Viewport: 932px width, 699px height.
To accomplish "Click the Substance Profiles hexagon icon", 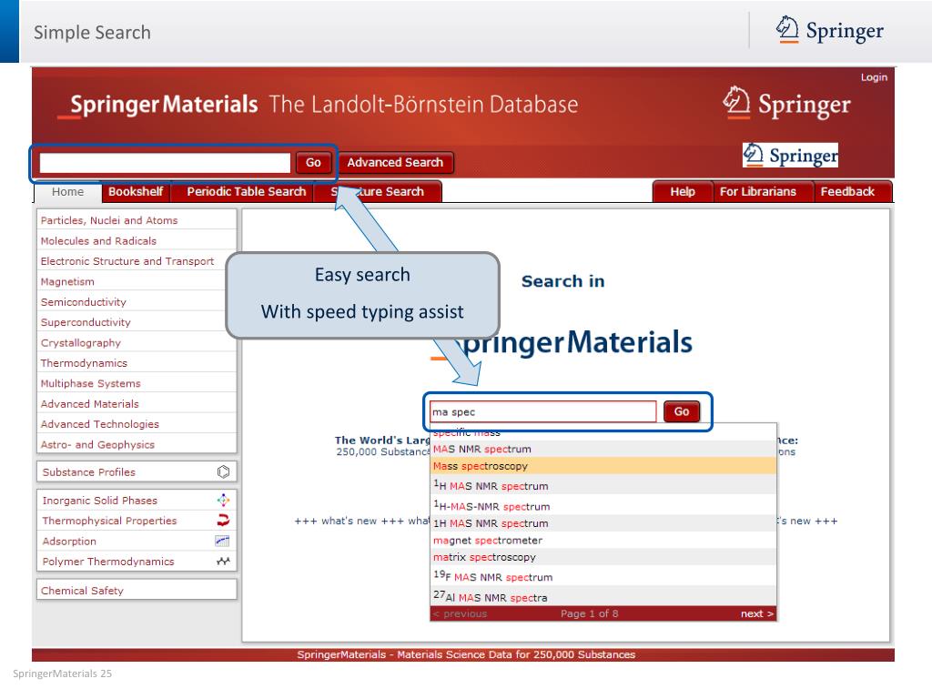I will point(224,472).
